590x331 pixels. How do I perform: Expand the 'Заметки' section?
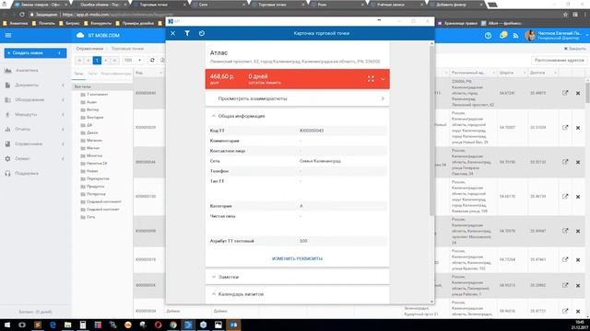pos(213,277)
